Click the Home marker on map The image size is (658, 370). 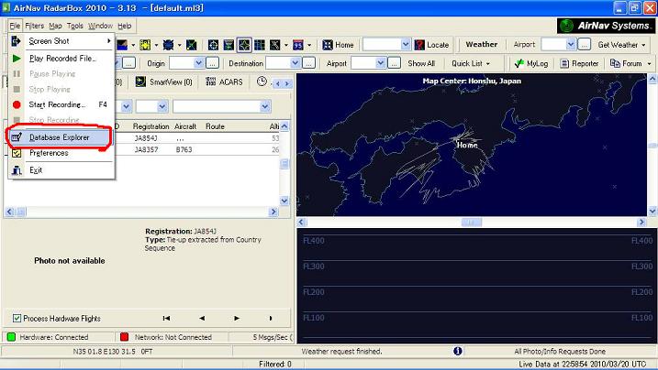[x=467, y=145]
